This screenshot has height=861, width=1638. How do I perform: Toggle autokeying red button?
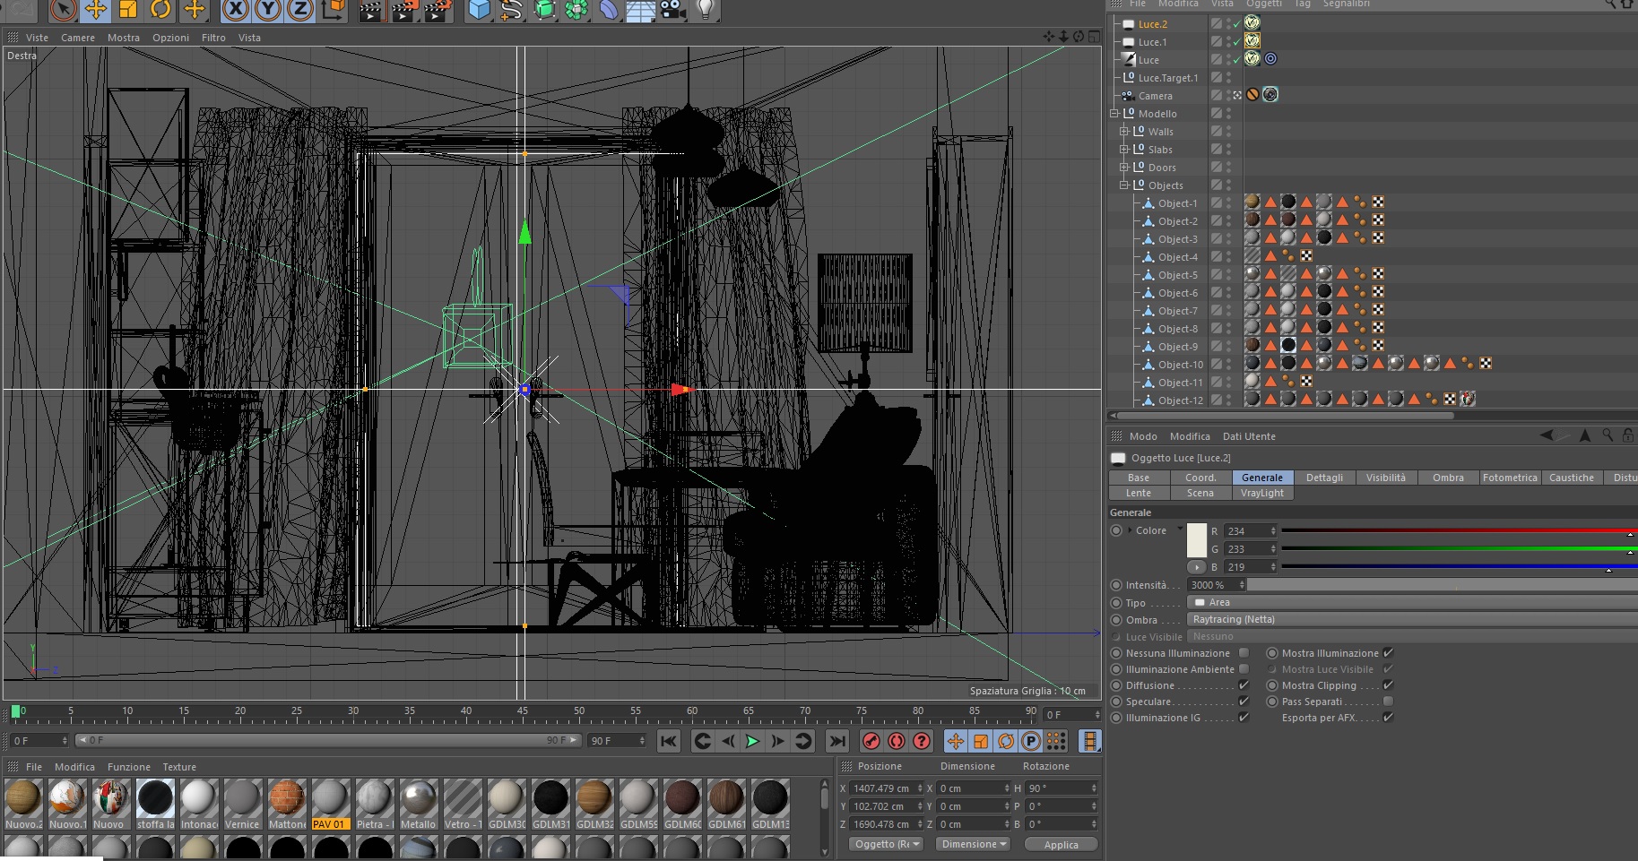click(897, 741)
